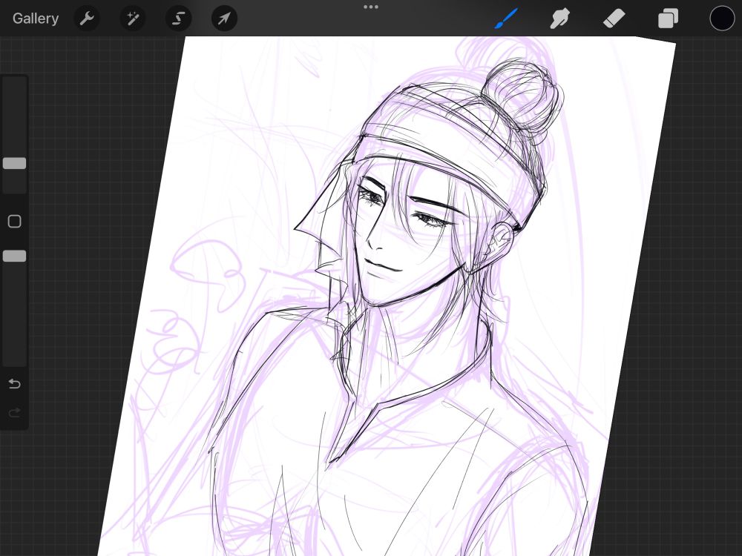Redo the last undone stroke

point(14,413)
